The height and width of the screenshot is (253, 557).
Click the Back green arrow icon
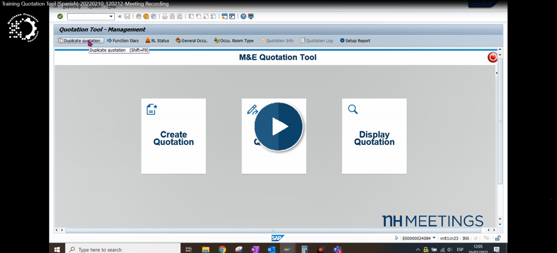pyautogui.click(x=139, y=17)
